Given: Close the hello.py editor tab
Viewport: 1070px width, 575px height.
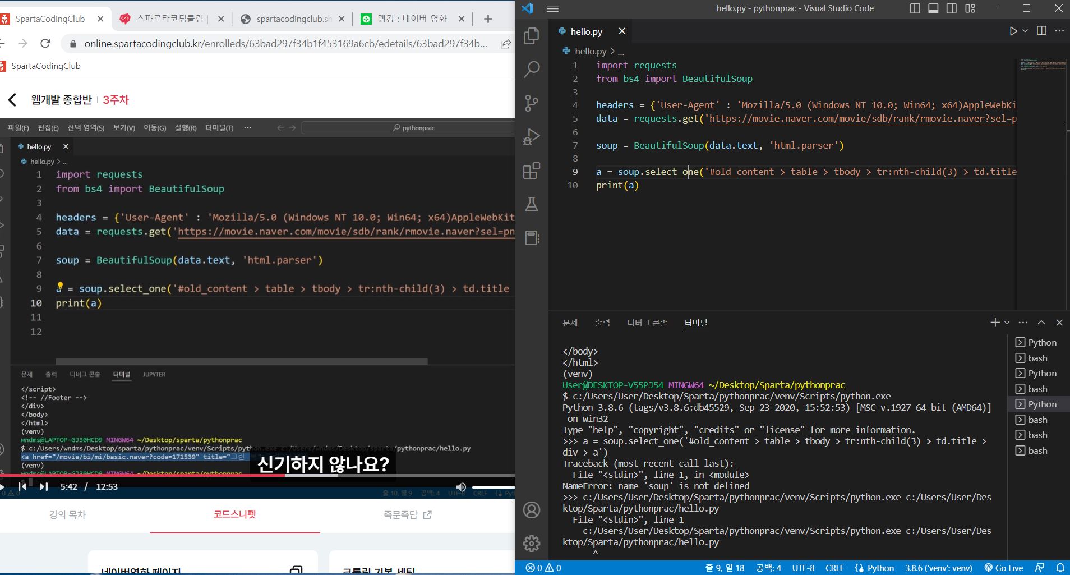Looking at the screenshot, I should click(621, 31).
